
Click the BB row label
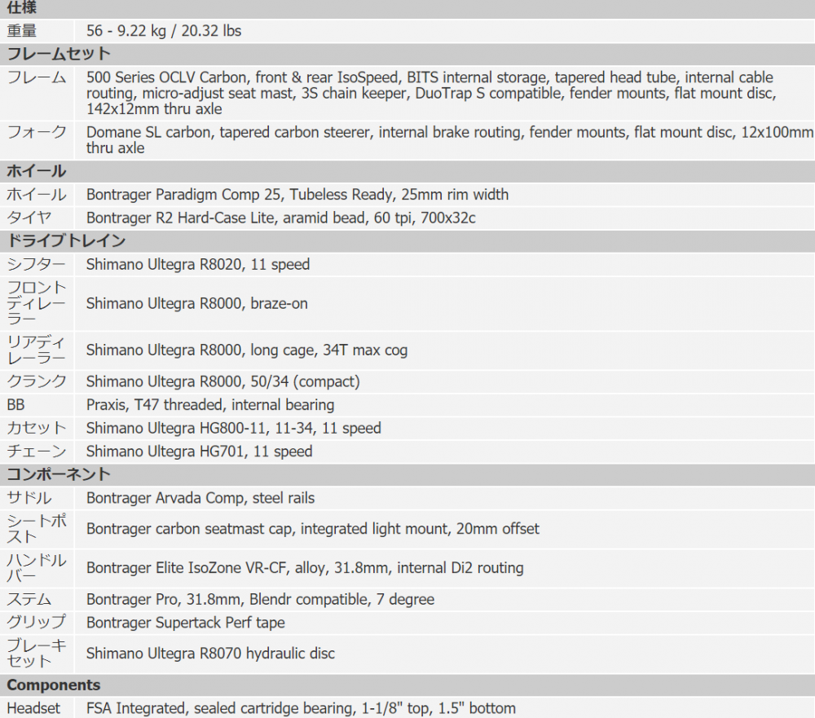pyautogui.click(x=15, y=404)
